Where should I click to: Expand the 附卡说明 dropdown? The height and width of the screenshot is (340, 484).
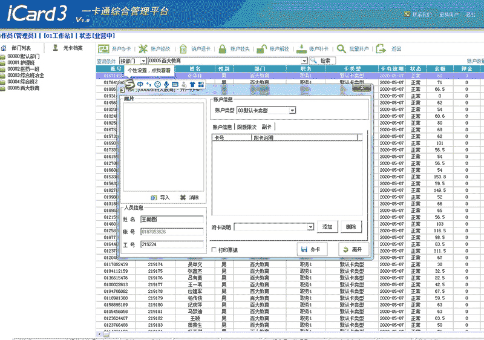[x=310, y=227]
